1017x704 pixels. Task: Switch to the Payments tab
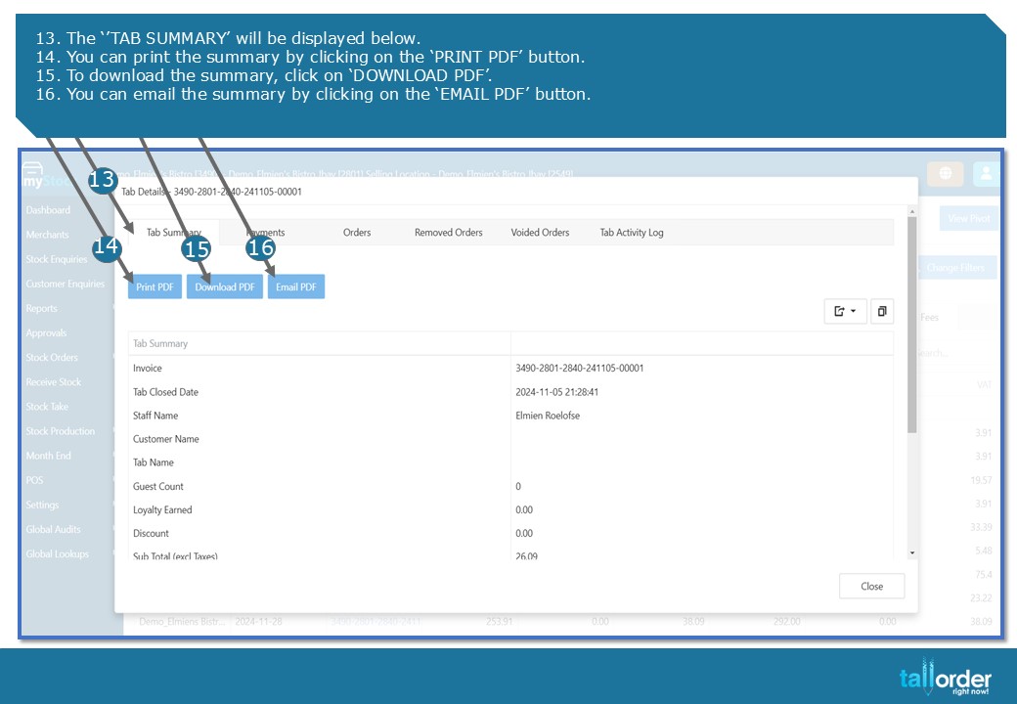click(265, 232)
